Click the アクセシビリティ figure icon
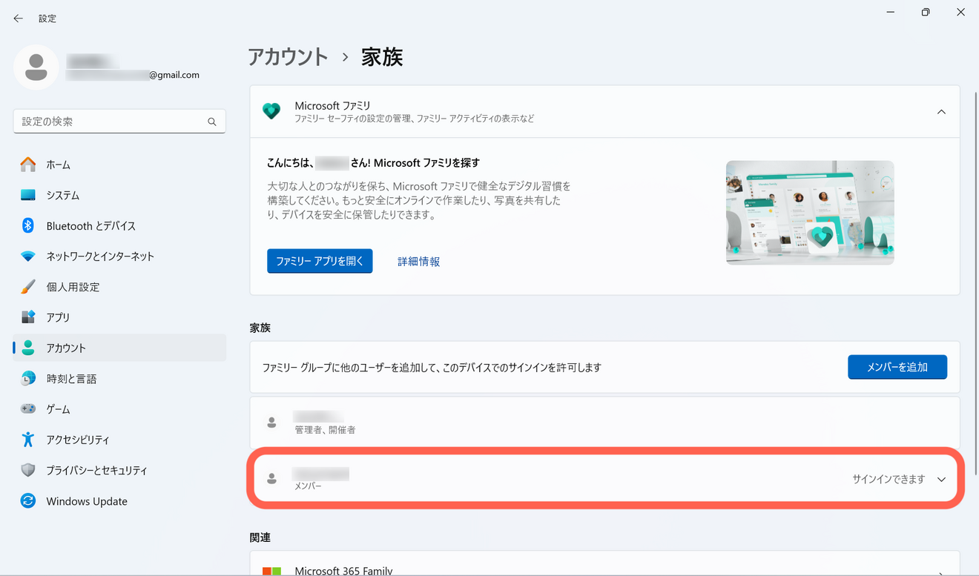The width and height of the screenshot is (979, 576). pos(28,440)
